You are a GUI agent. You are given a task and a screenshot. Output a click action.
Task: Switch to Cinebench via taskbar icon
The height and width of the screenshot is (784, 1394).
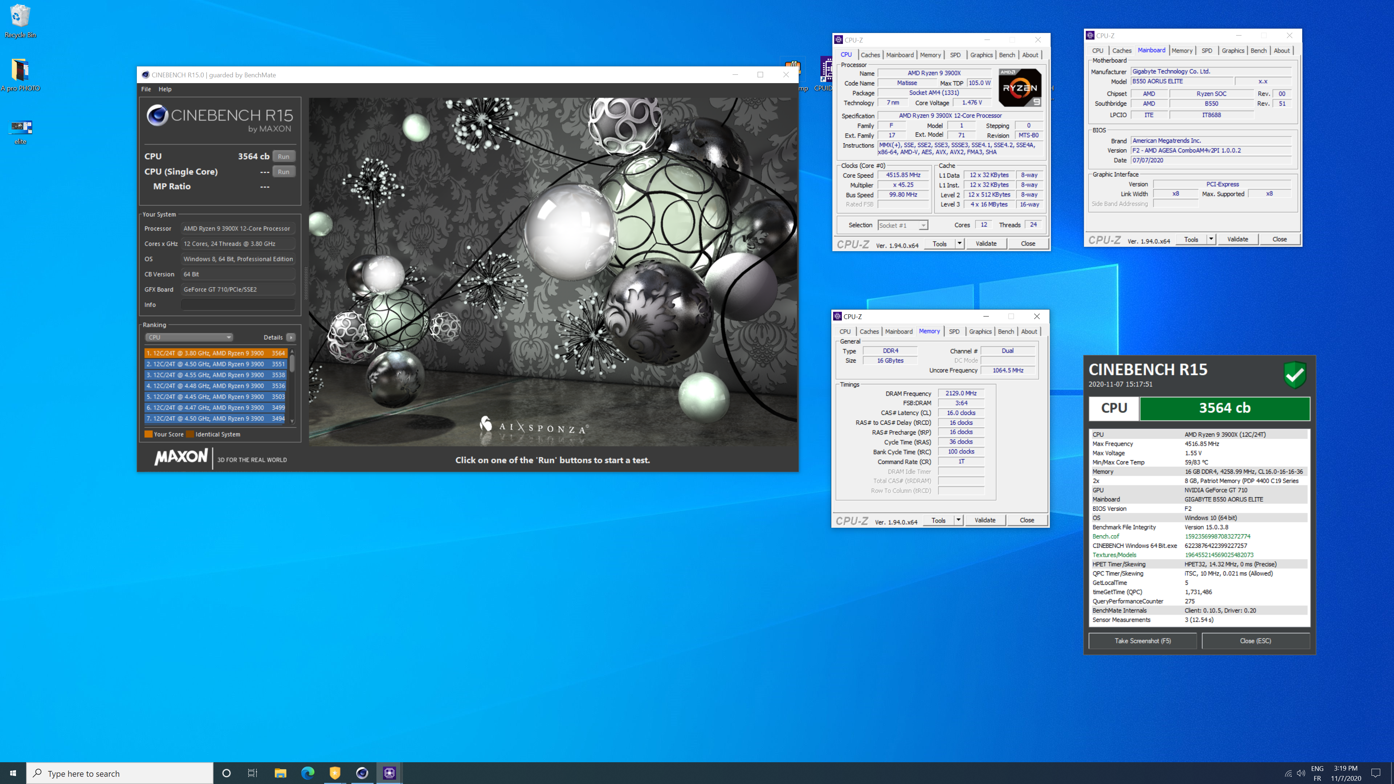[362, 773]
